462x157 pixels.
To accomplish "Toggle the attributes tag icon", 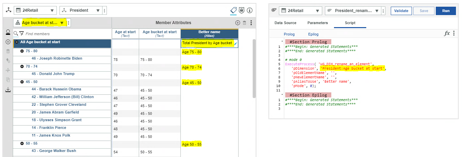I will click(x=234, y=10).
